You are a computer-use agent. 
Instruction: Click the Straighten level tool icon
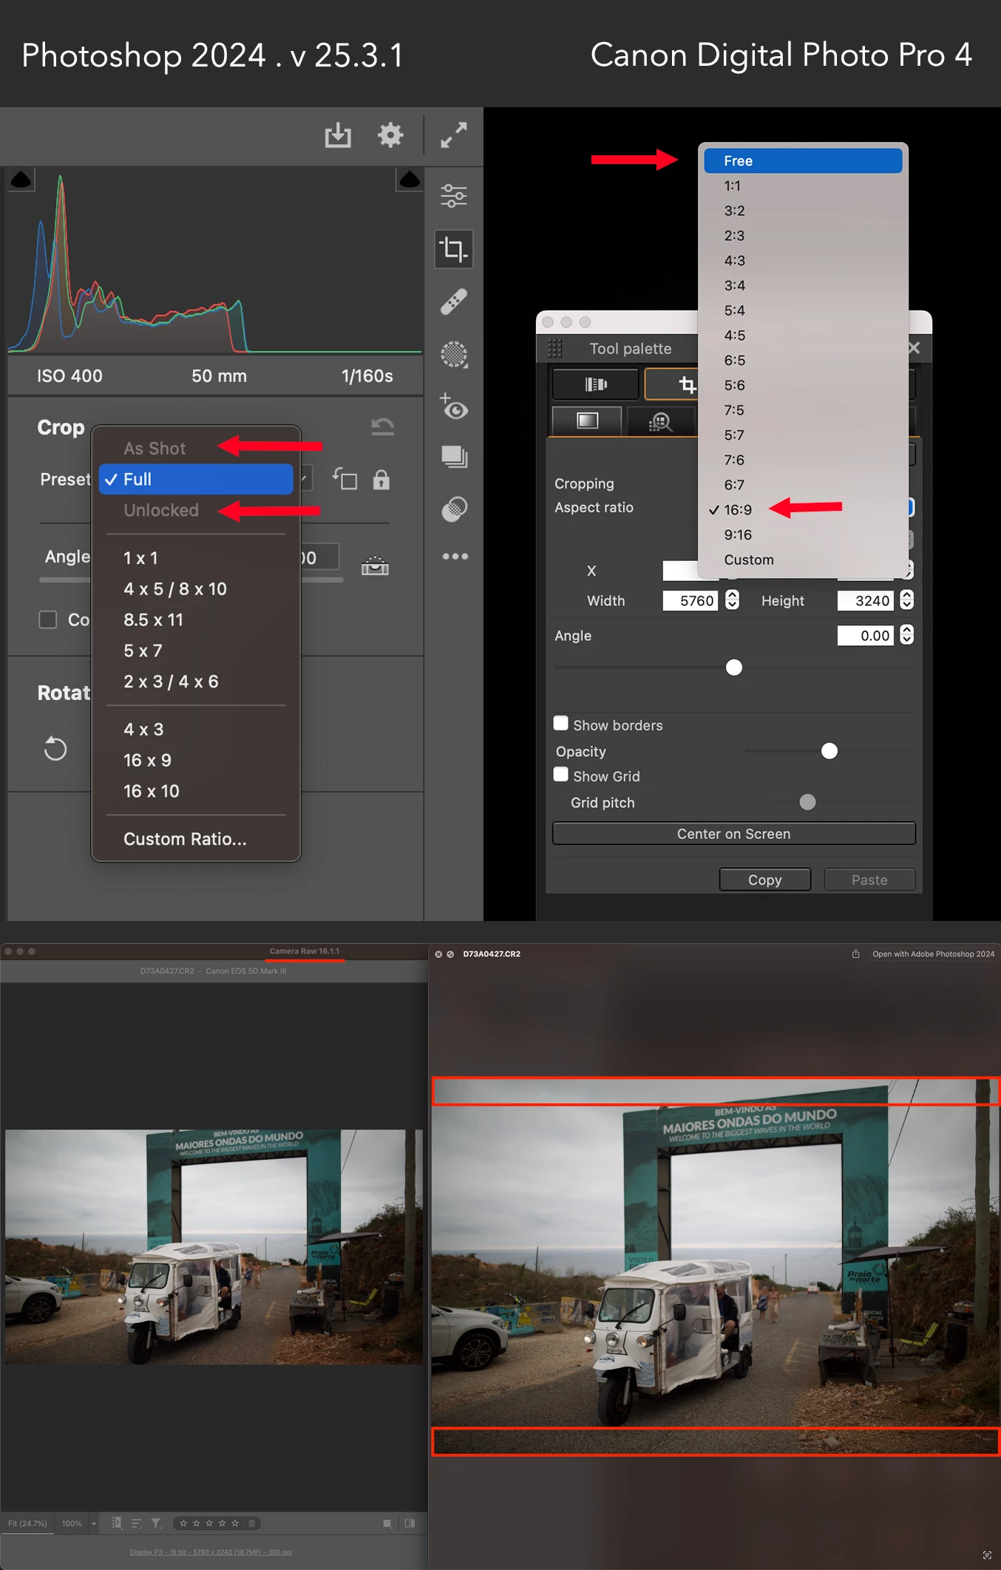[x=375, y=565]
